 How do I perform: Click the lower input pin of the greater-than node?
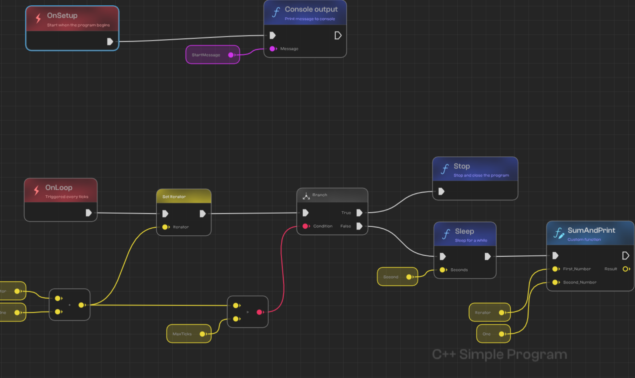coord(236,319)
